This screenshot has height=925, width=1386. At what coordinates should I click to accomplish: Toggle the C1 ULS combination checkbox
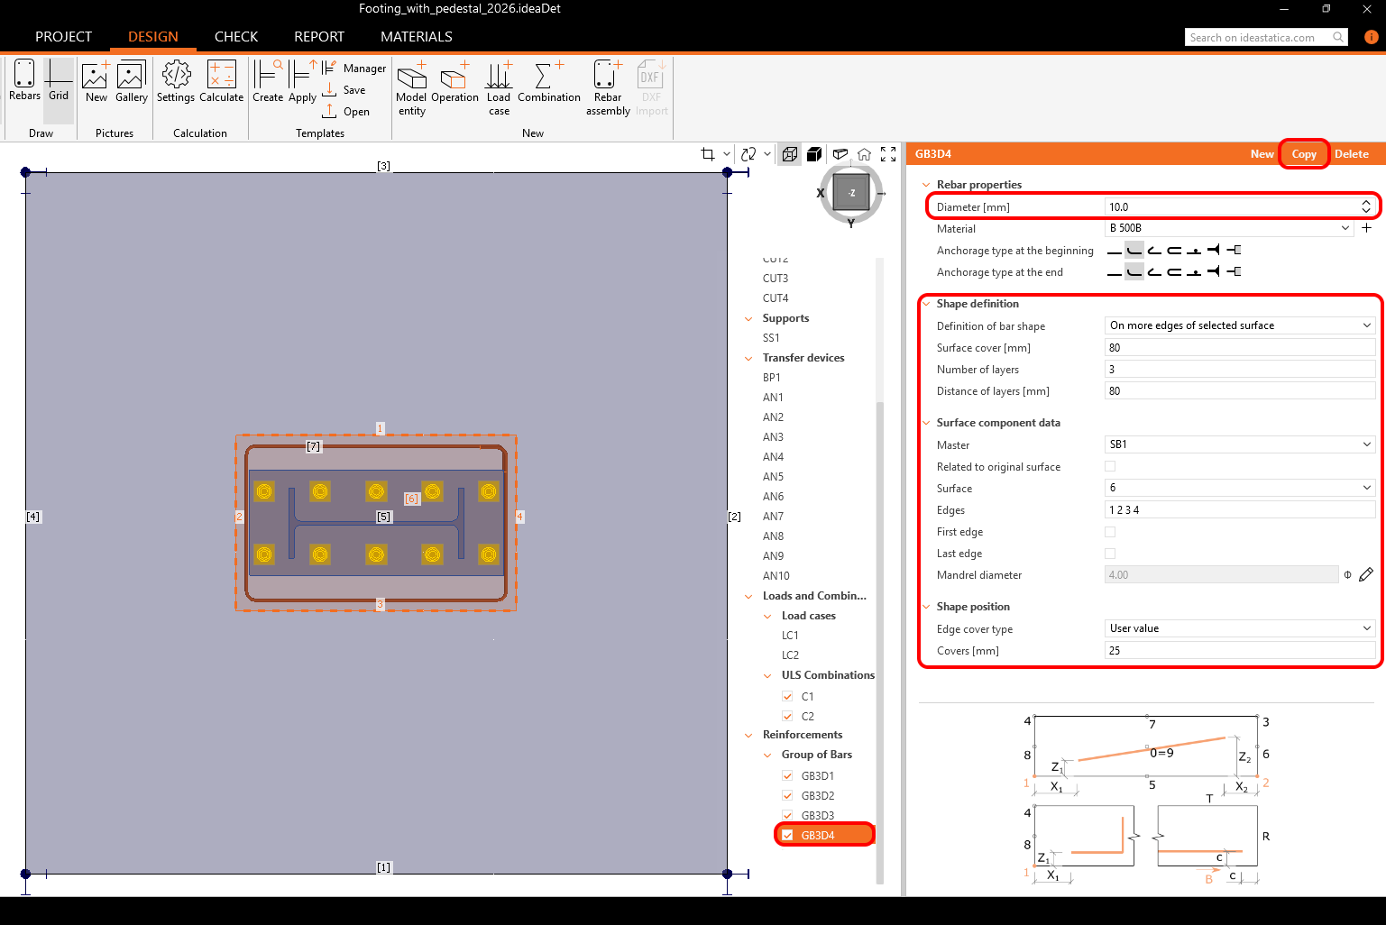(x=787, y=696)
